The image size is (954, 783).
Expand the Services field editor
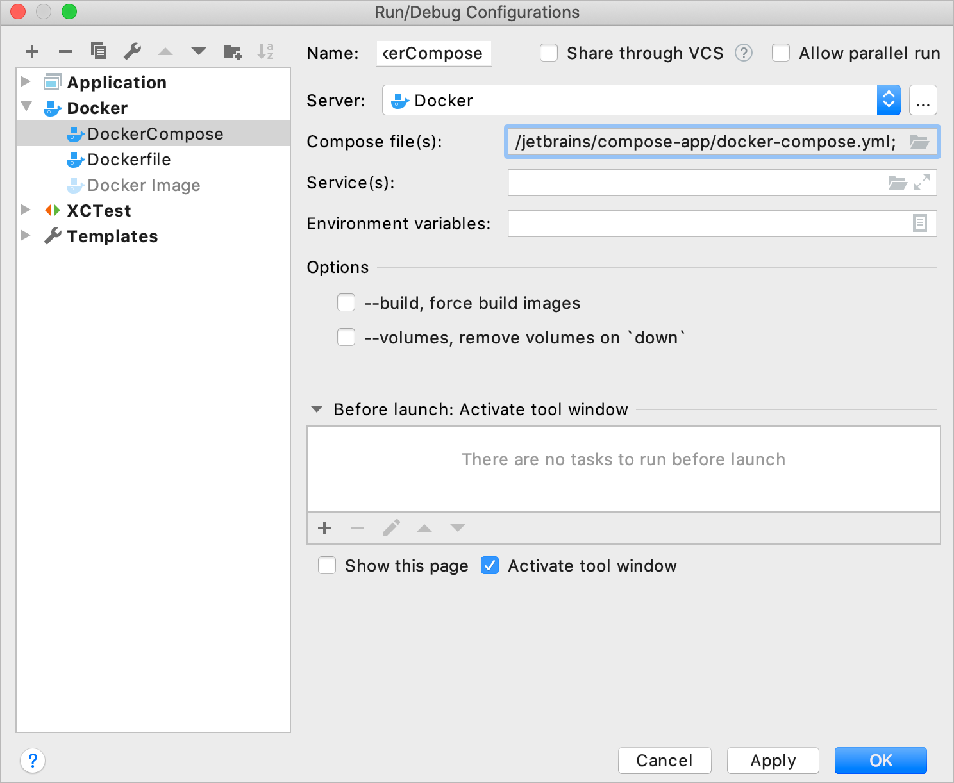point(922,183)
